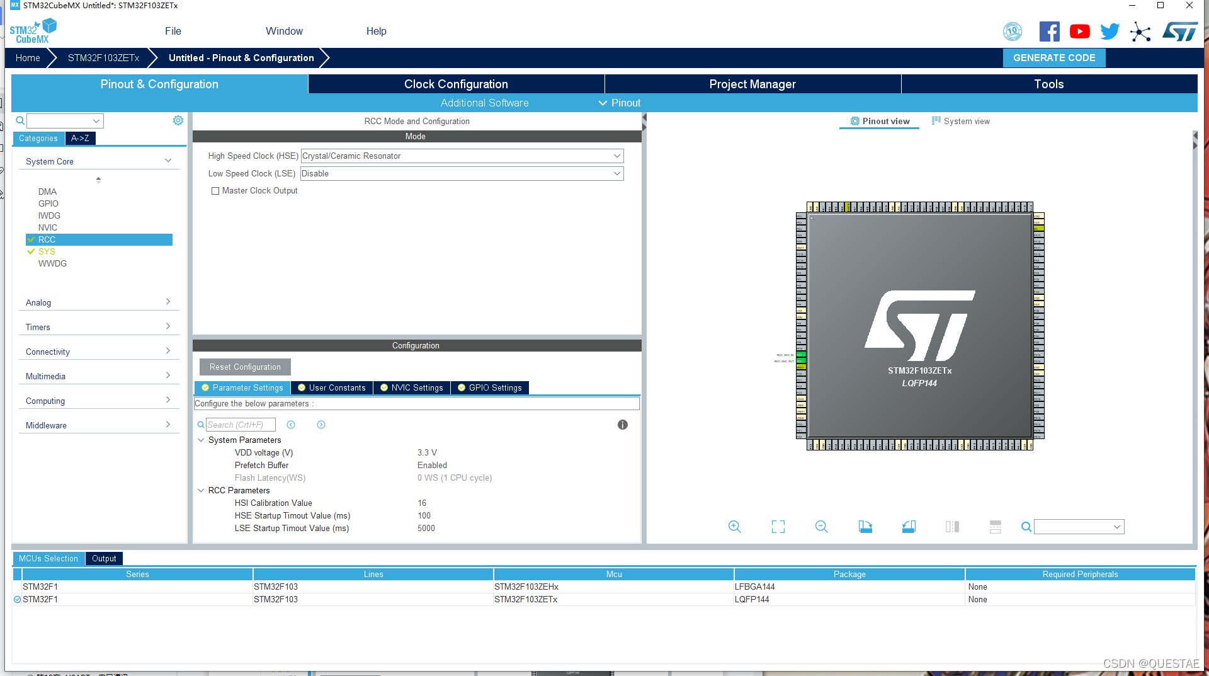Screen dimensions: 1209x676
Task: Go to previous parameter search result
Action: (x=291, y=425)
